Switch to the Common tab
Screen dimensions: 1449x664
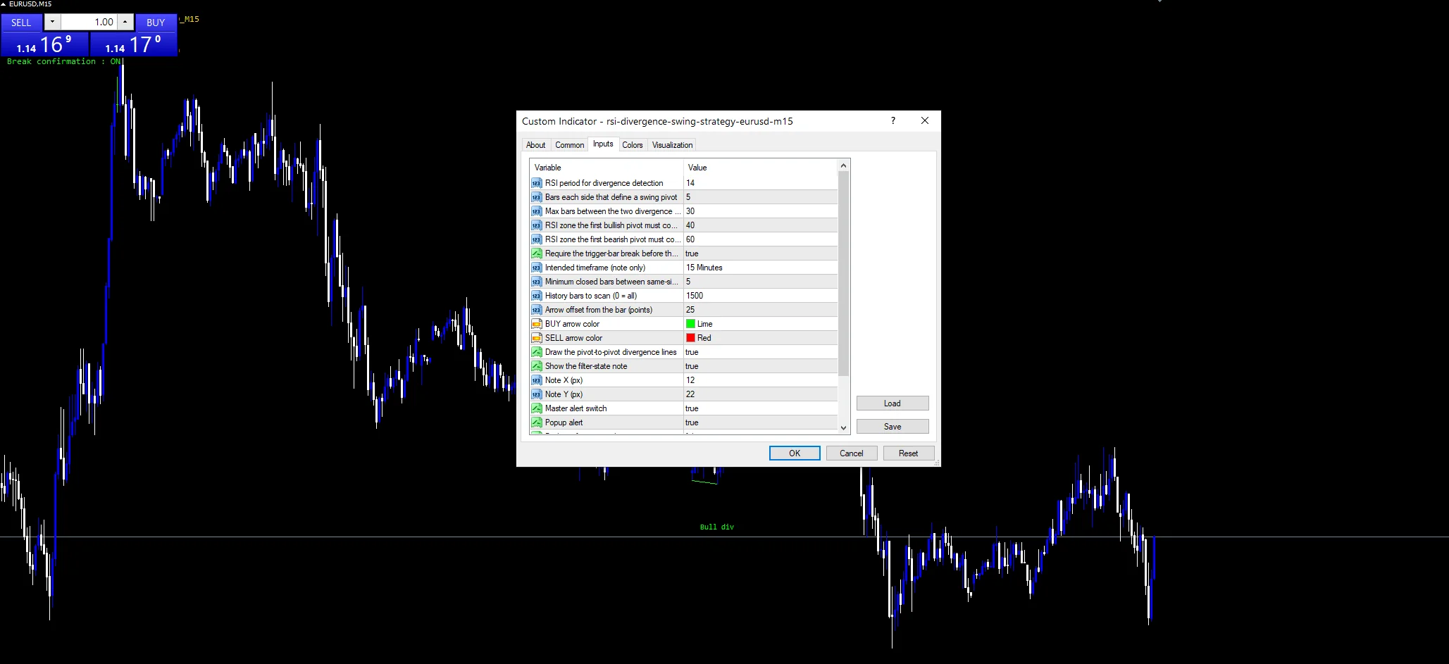coord(569,145)
